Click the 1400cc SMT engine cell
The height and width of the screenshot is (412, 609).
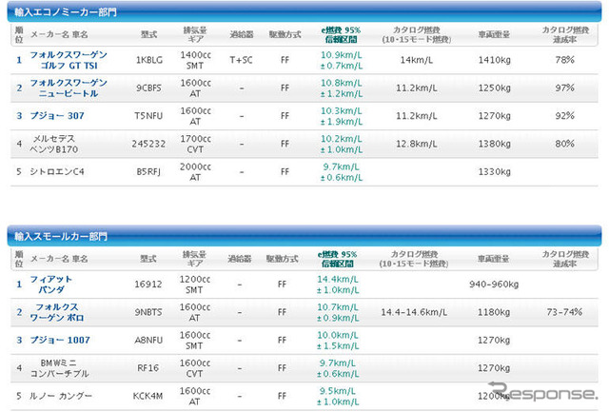point(195,60)
